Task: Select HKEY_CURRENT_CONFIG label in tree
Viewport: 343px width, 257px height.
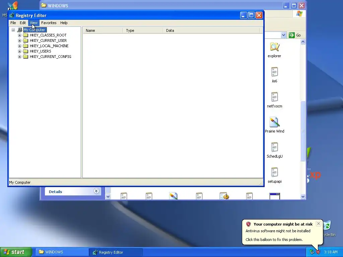Action: (51, 57)
